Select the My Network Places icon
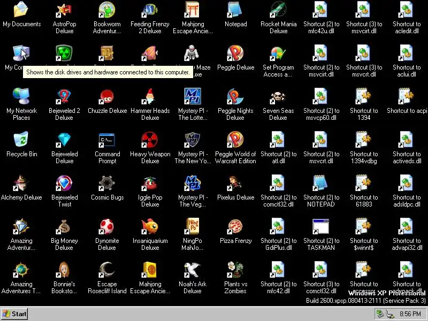 [21, 96]
